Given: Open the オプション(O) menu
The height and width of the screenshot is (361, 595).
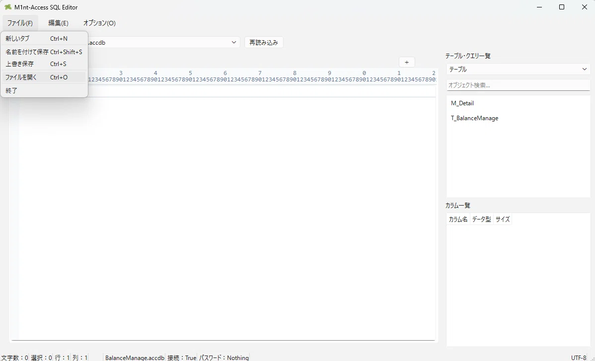Looking at the screenshot, I should (x=99, y=23).
